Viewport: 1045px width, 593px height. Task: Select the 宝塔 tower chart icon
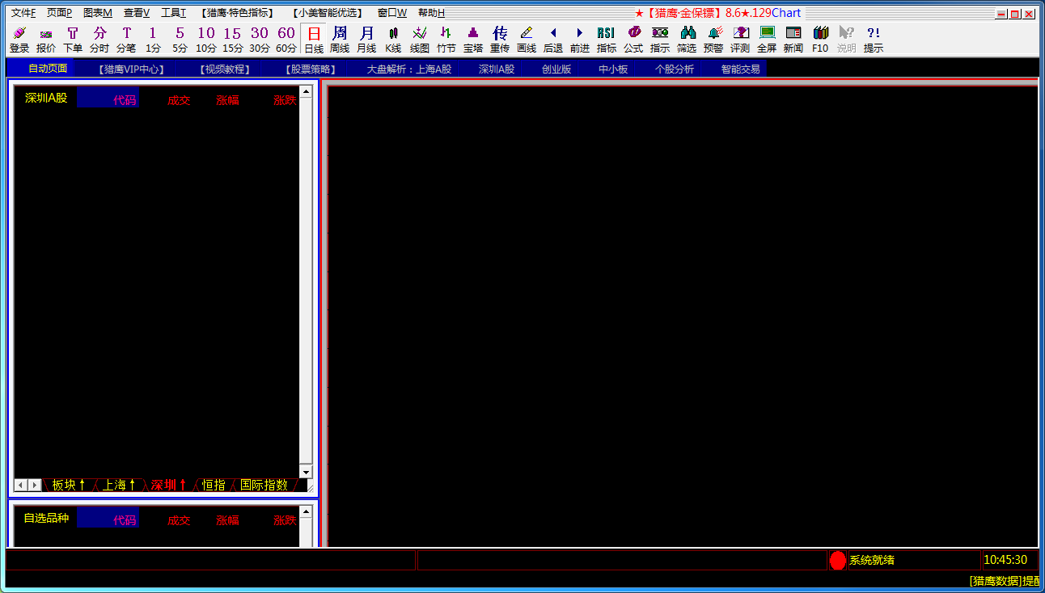(473, 40)
